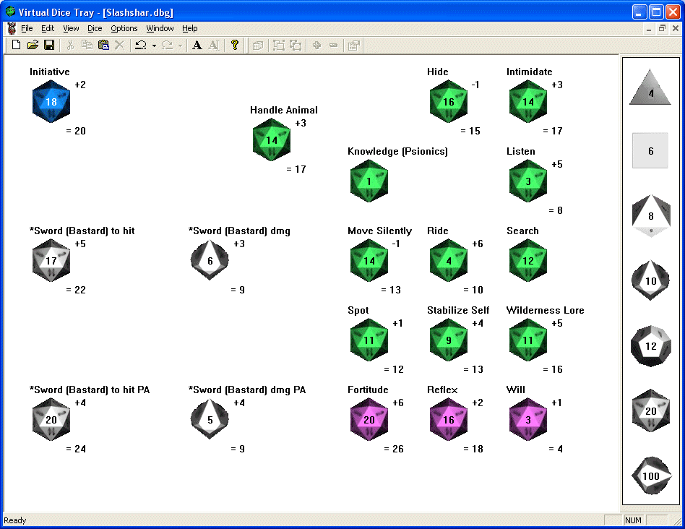Open the Dice menu
685x529 pixels.
[x=95, y=28]
